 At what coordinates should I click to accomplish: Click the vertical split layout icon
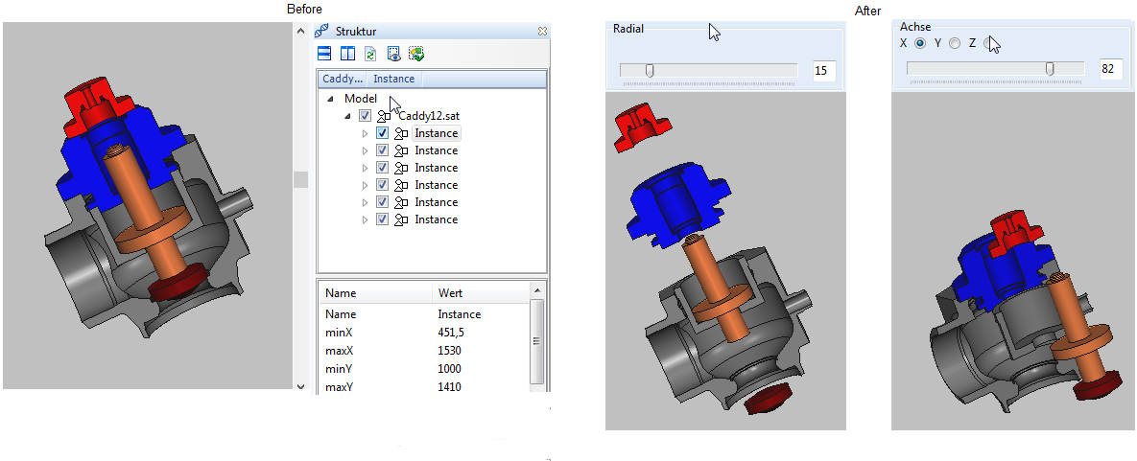347,54
